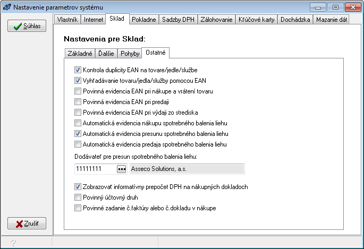The width and height of the screenshot is (364, 249).
Task: Switch to the Dochádzka tab
Action: click(295, 20)
